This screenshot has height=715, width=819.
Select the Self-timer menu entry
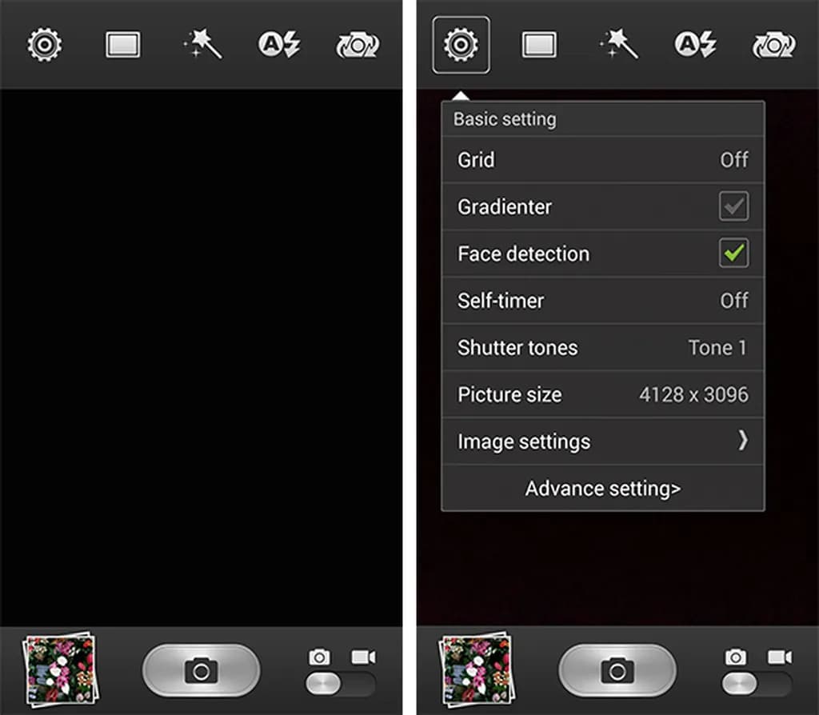(x=603, y=300)
